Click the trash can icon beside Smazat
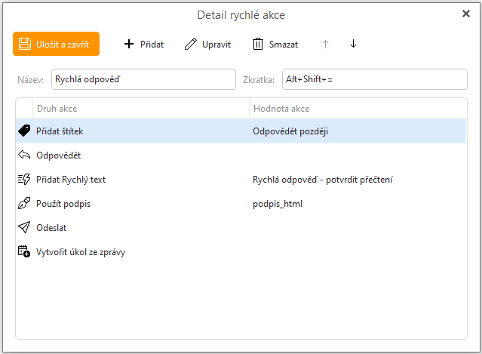 pos(258,44)
